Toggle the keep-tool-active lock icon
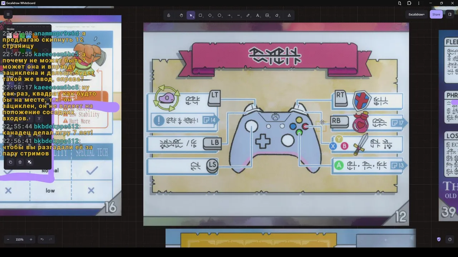This screenshot has height=257, width=458. tap(169, 15)
